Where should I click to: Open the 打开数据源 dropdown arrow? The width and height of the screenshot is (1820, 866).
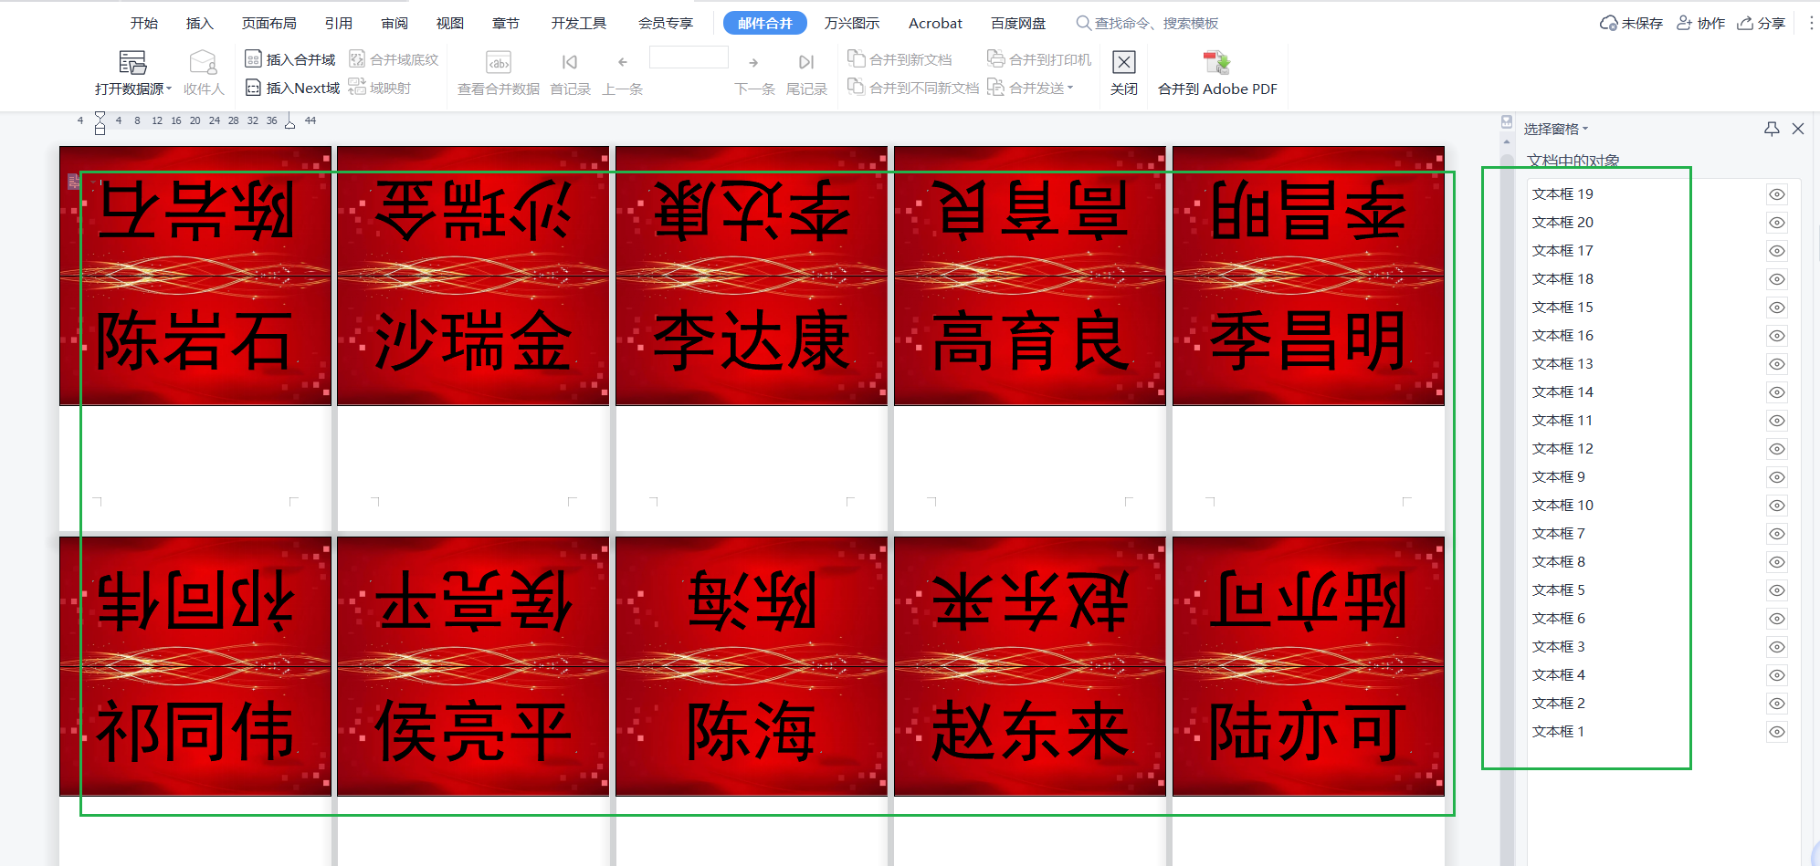tap(169, 89)
